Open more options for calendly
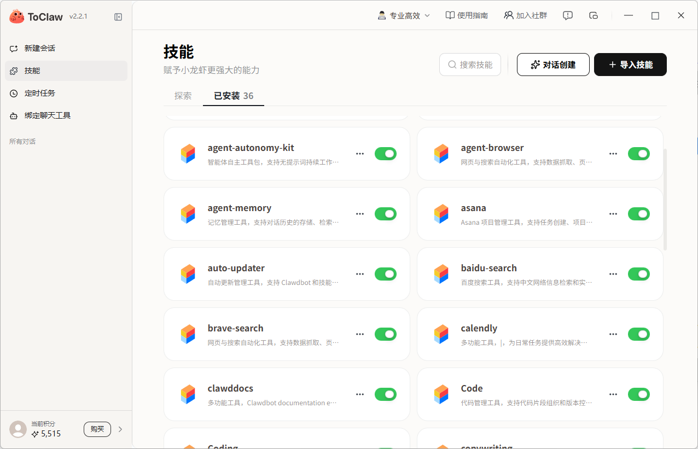The image size is (698, 449). tap(613, 334)
